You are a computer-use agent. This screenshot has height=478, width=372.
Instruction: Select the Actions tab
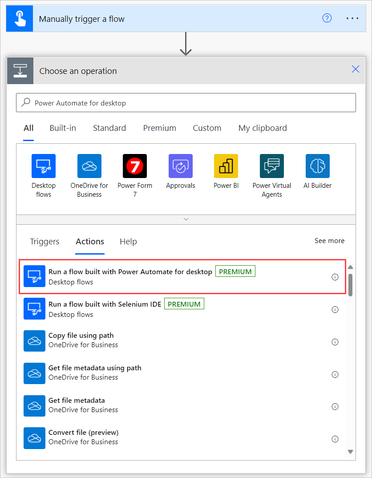tap(90, 241)
